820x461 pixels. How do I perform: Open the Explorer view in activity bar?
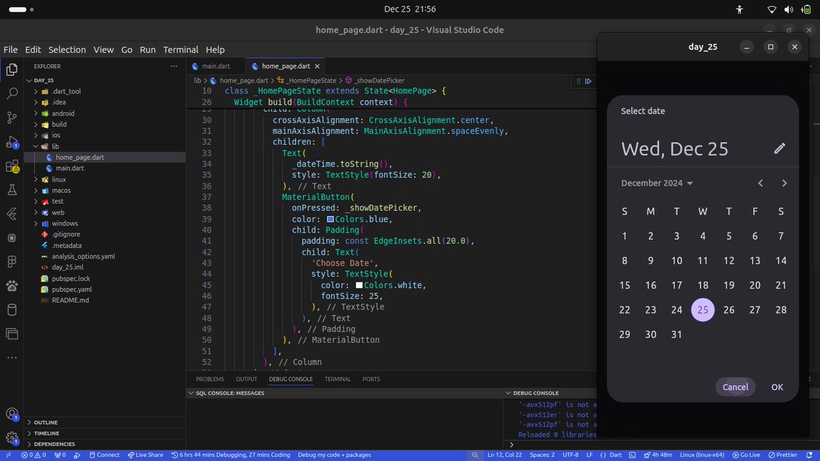click(12, 69)
